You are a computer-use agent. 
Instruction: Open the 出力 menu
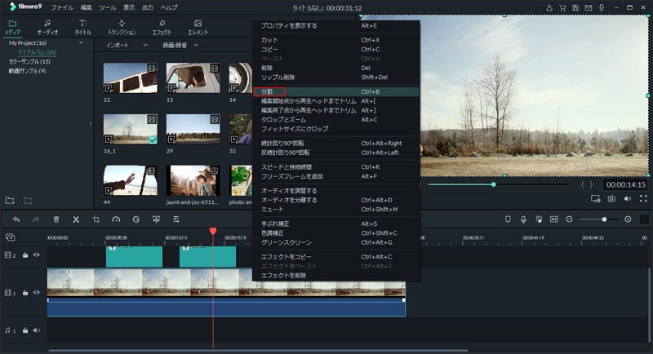click(x=148, y=7)
